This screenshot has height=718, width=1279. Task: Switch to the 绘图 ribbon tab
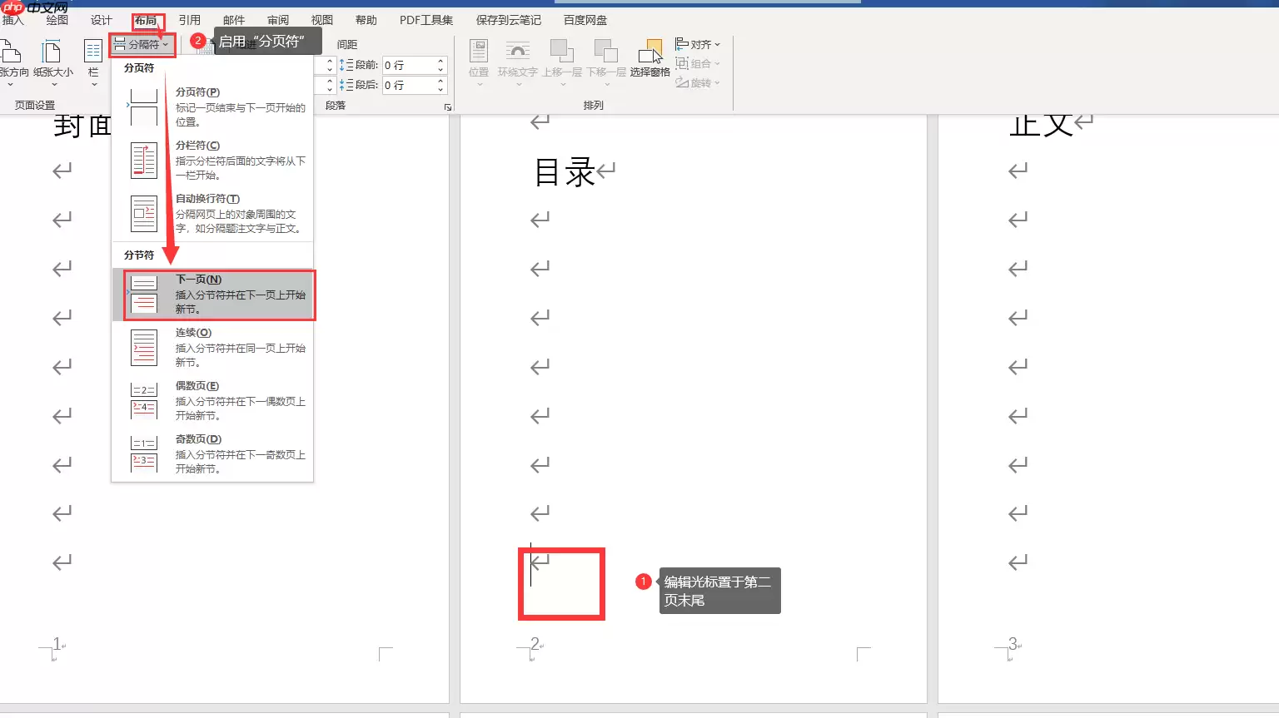[57, 20]
